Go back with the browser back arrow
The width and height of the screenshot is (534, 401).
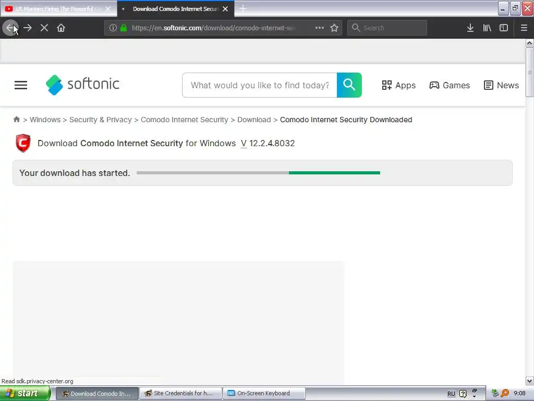[x=10, y=28]
